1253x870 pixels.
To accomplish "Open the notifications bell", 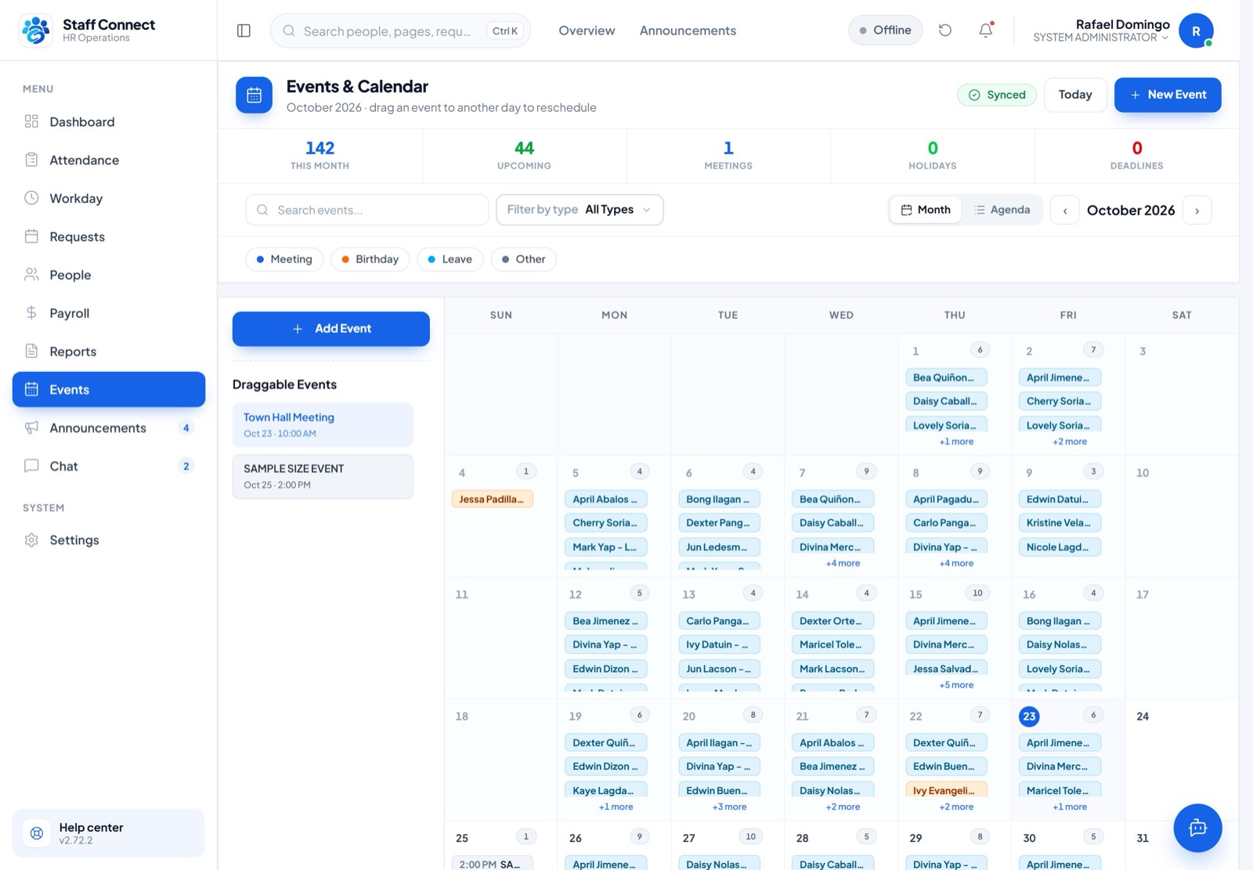I will pos(986,31).
